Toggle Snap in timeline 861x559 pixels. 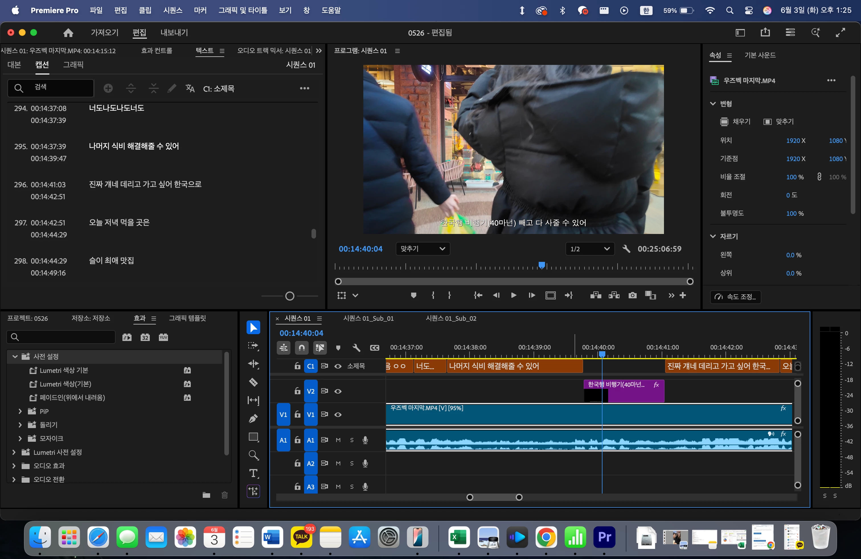click(x=301, y=348)
